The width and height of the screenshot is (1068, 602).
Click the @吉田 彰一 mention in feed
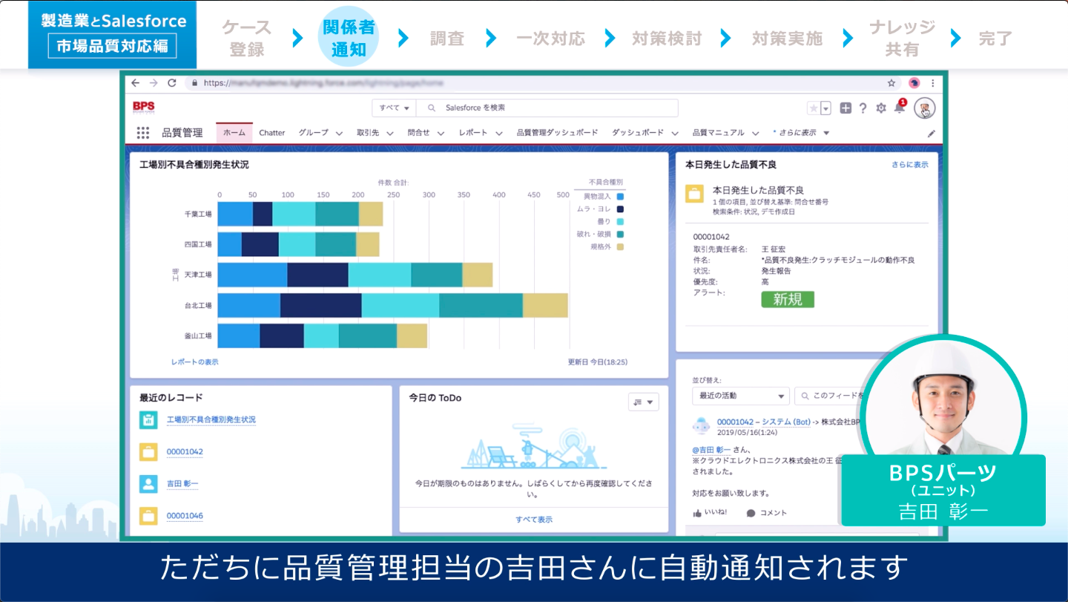click(x=711, y=449)
